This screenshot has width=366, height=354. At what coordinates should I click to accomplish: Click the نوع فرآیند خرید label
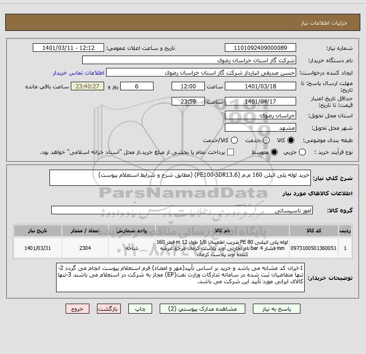tap(333, 152)
